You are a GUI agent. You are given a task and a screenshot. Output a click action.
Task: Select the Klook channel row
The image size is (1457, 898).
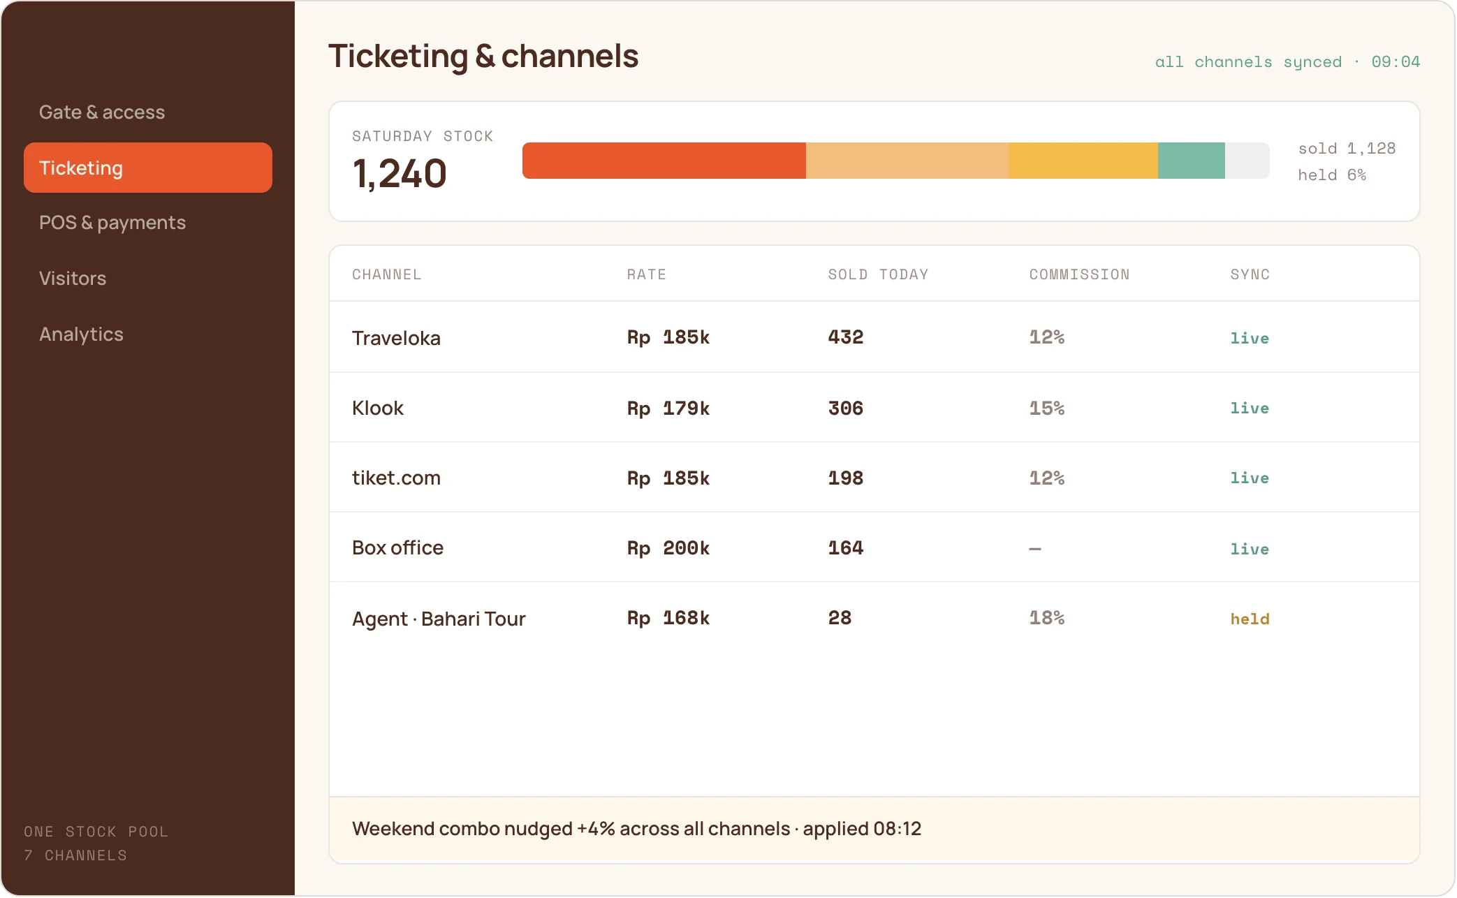874,408
